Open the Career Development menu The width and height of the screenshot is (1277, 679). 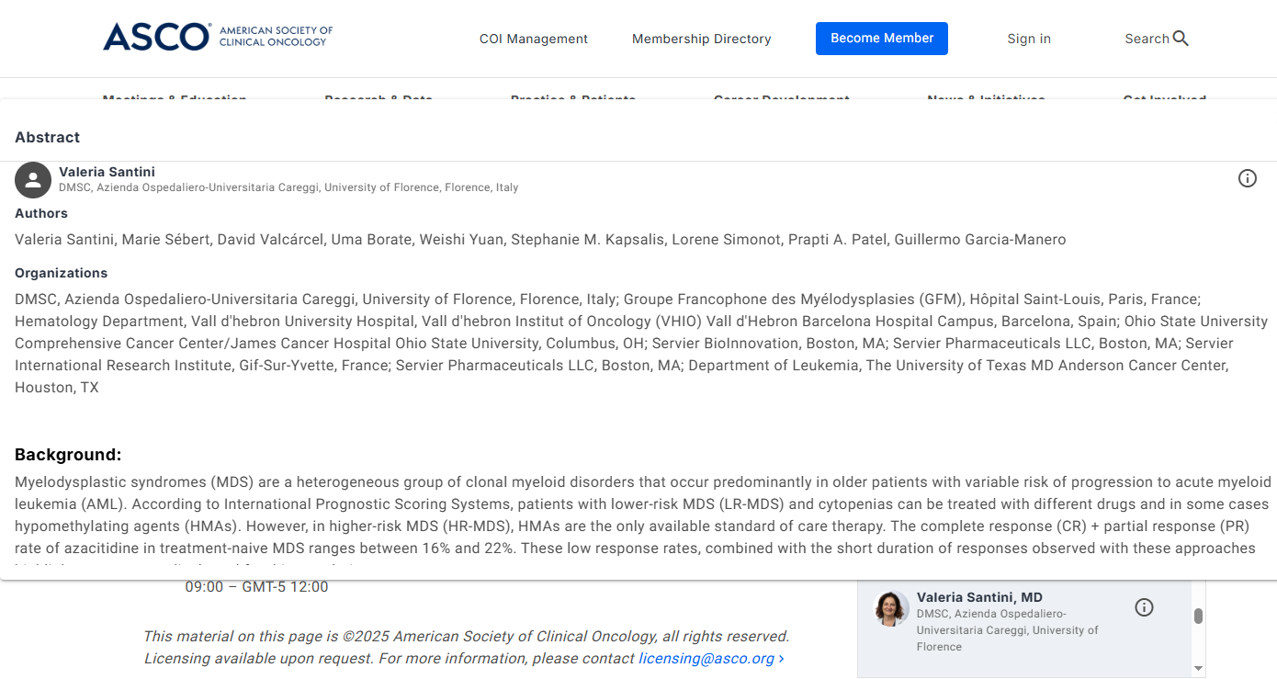click(781, 97)
